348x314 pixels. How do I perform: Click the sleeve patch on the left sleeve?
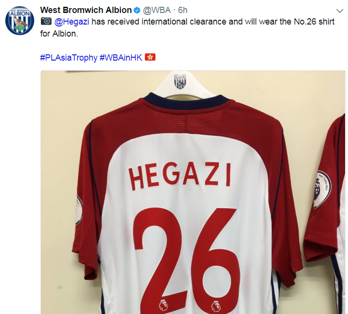click(x=79, y=210)
